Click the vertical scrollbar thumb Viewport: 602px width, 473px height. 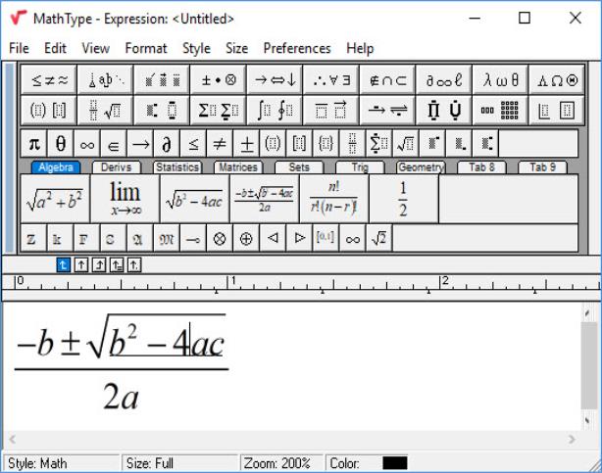(588, 365)
